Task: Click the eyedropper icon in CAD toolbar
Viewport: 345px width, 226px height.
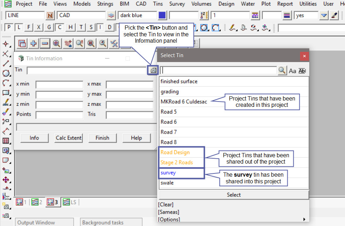Action: 334,16
